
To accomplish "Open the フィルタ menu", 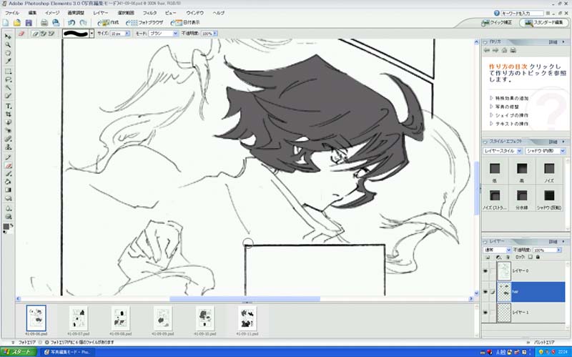I will (149, 13).
